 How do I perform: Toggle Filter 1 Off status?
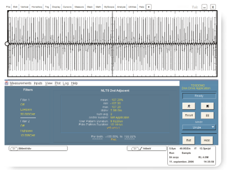point(23,105)
